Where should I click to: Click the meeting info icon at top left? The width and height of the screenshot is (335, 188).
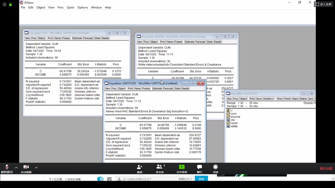[4, 4]
